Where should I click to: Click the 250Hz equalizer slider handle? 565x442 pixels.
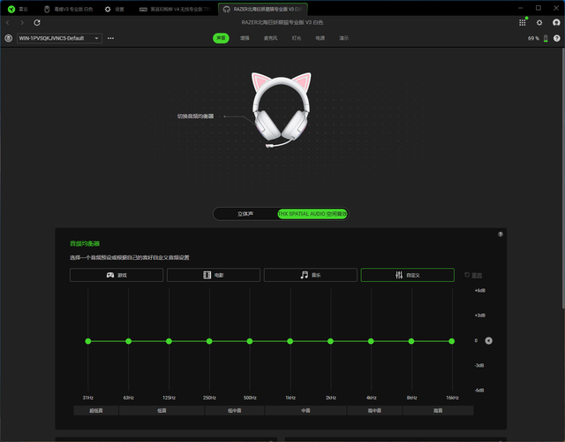pos(209,341)
